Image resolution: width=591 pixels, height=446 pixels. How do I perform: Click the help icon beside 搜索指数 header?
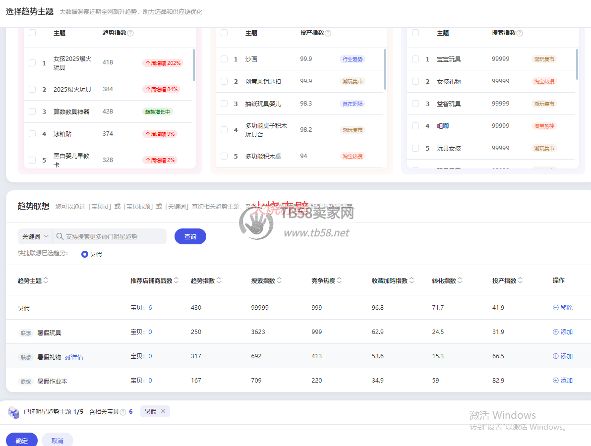520,33
